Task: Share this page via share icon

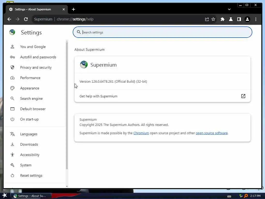Action: tap(207, 19)
